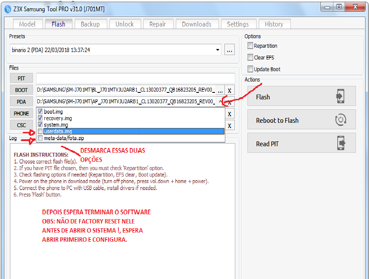Tick the Clear EFS checkbox

click(250, 57)
